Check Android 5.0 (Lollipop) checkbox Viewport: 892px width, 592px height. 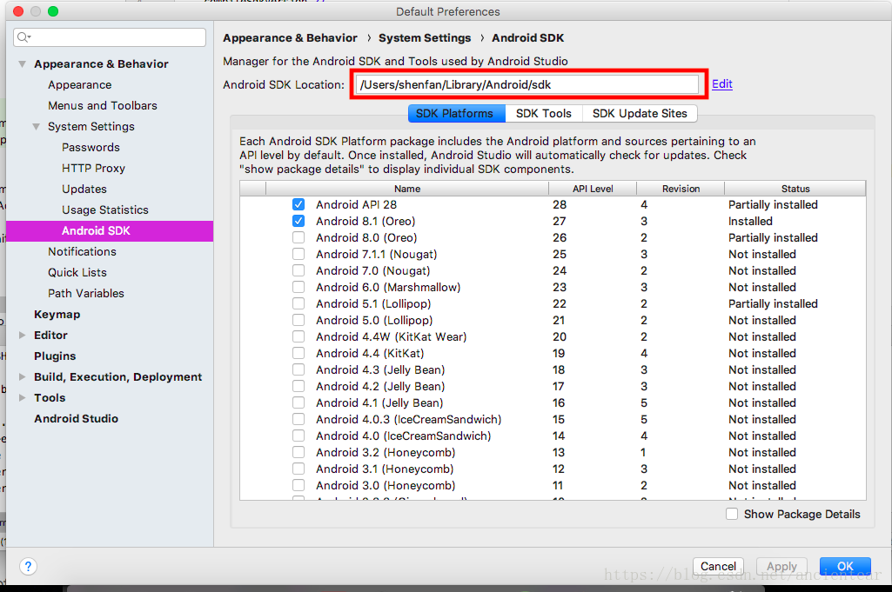click(x=298, y=320)
